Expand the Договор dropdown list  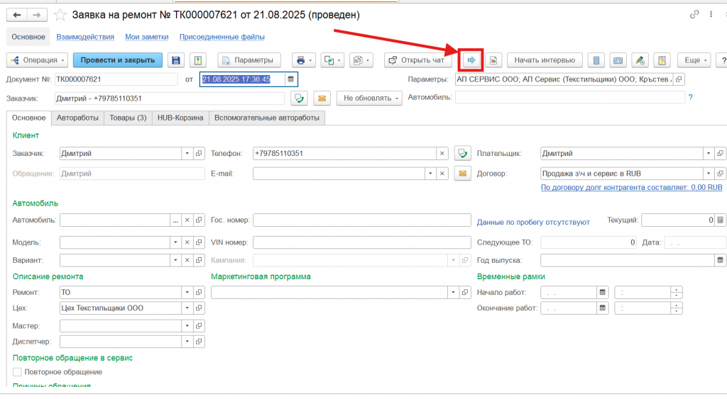click(708, 173)
